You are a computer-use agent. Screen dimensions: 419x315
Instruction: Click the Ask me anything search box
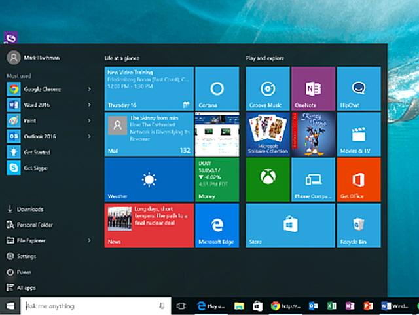point(96,306)
